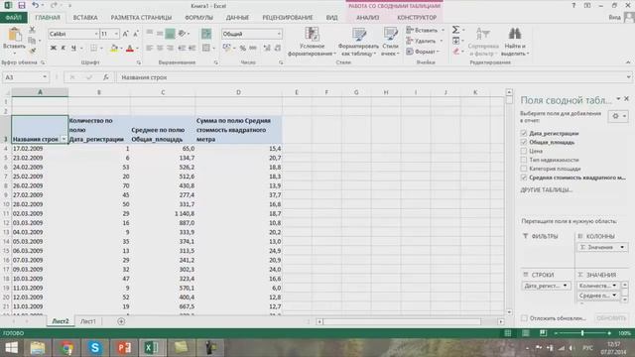Switch to the ВСТАВКА ribbon tab
Screen dimensions: 635x357
point(85,18)
